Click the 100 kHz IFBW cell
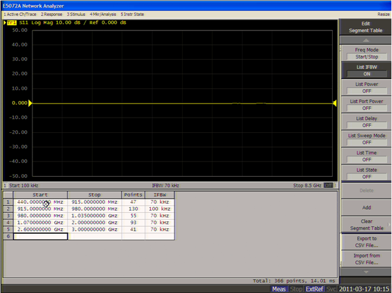This screenshot has width=392, height=293. coord(160,209)
